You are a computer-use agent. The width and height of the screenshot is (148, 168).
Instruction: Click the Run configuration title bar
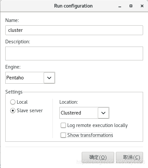click(x=74, y=6)
